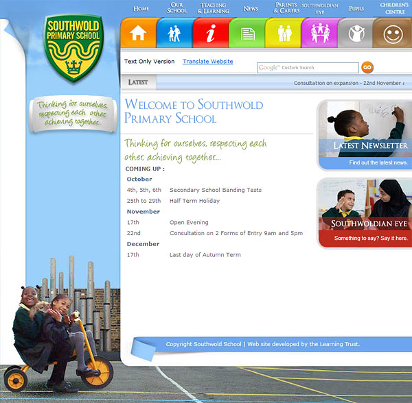Focus the Google Custom Search field
This screenshot has height=403, width=412.
click(x=308, y=68)
